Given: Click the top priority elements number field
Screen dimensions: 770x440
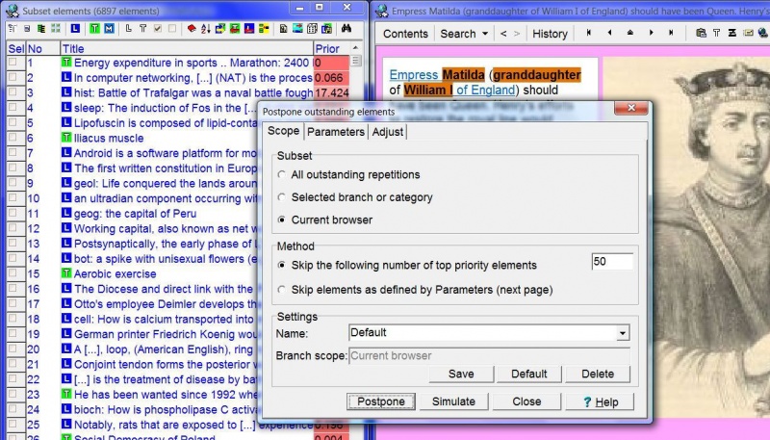Looking at the screenshot, I should coord(612,262).
